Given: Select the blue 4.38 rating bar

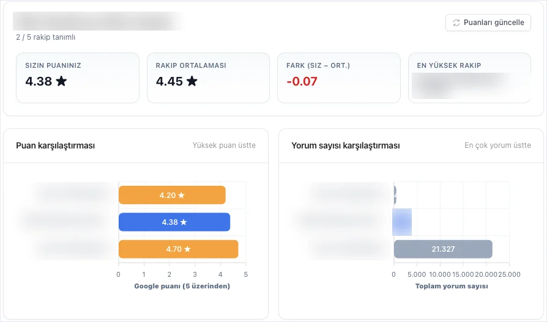Looking at the screenshot, I should 174,222.
